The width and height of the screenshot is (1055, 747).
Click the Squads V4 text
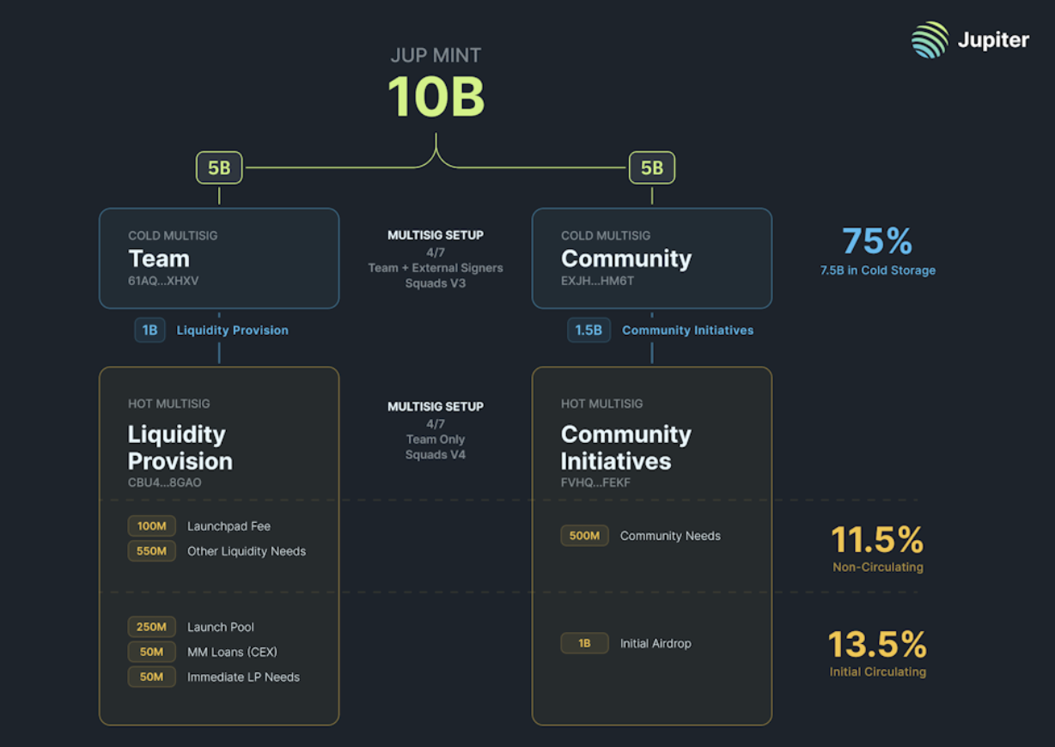pyautogui.click(x=436, y=455)
